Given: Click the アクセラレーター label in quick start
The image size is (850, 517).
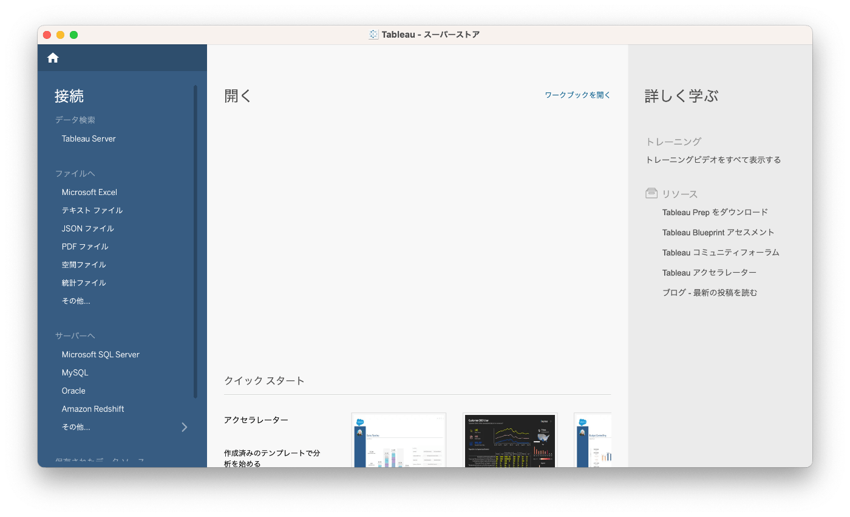Looking at the screenshot, I should [256, 420].
